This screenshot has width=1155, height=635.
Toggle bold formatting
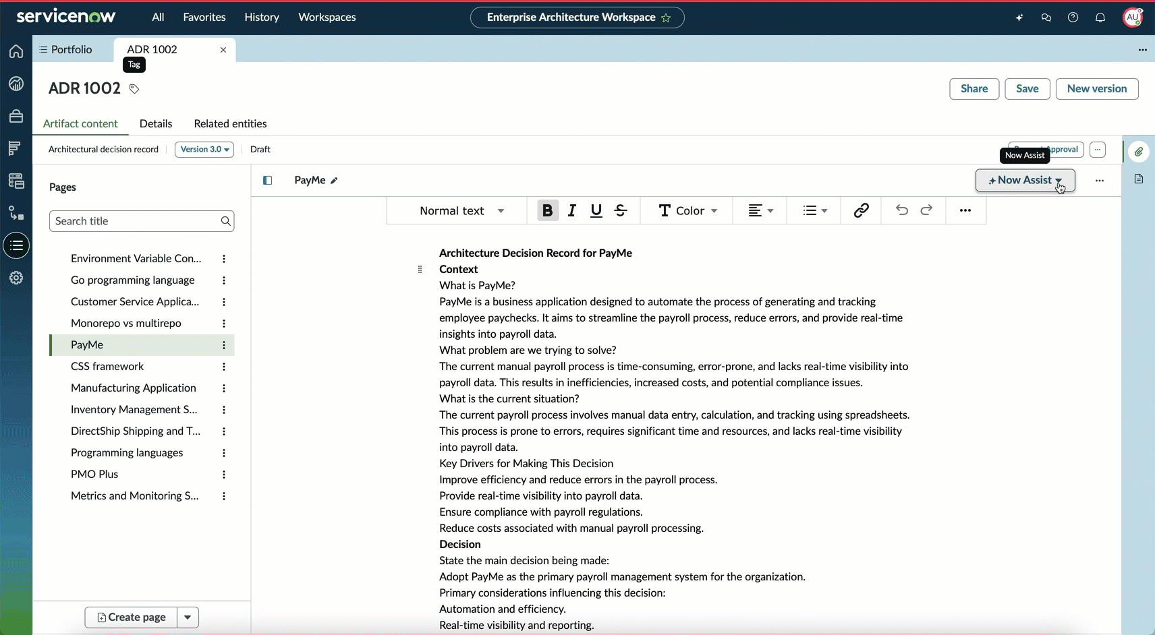click(548, 211)
